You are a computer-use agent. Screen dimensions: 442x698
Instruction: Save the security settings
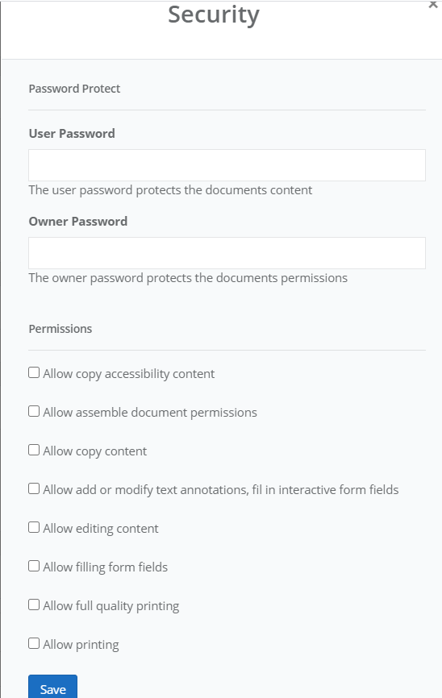[x=52, y=688]
